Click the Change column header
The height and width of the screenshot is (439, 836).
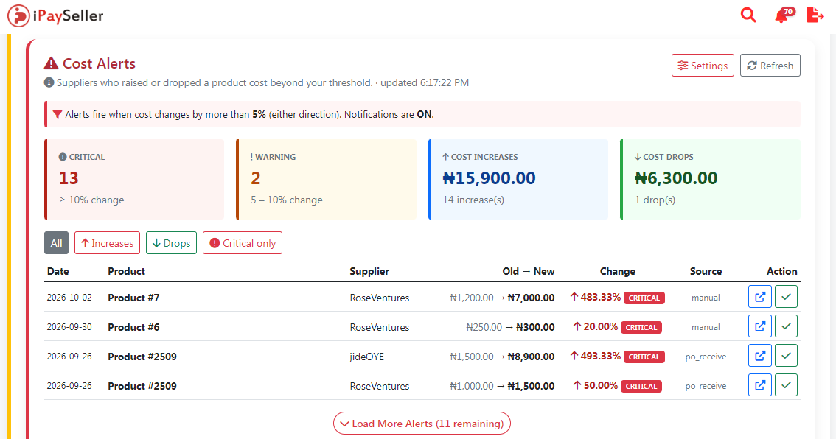[x=617, y=271]
